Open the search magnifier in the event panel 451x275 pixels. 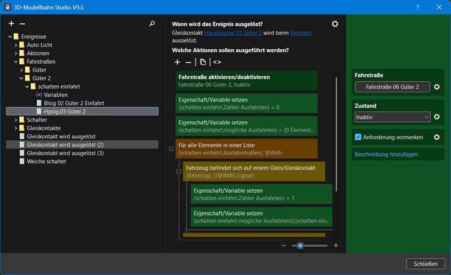pyautogui.click(x=152, y=23)
